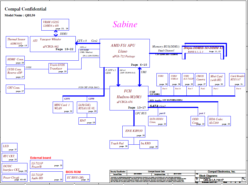The image size is (248, 185).
Task: Select the RTC CKT. block
Action: 9,157
